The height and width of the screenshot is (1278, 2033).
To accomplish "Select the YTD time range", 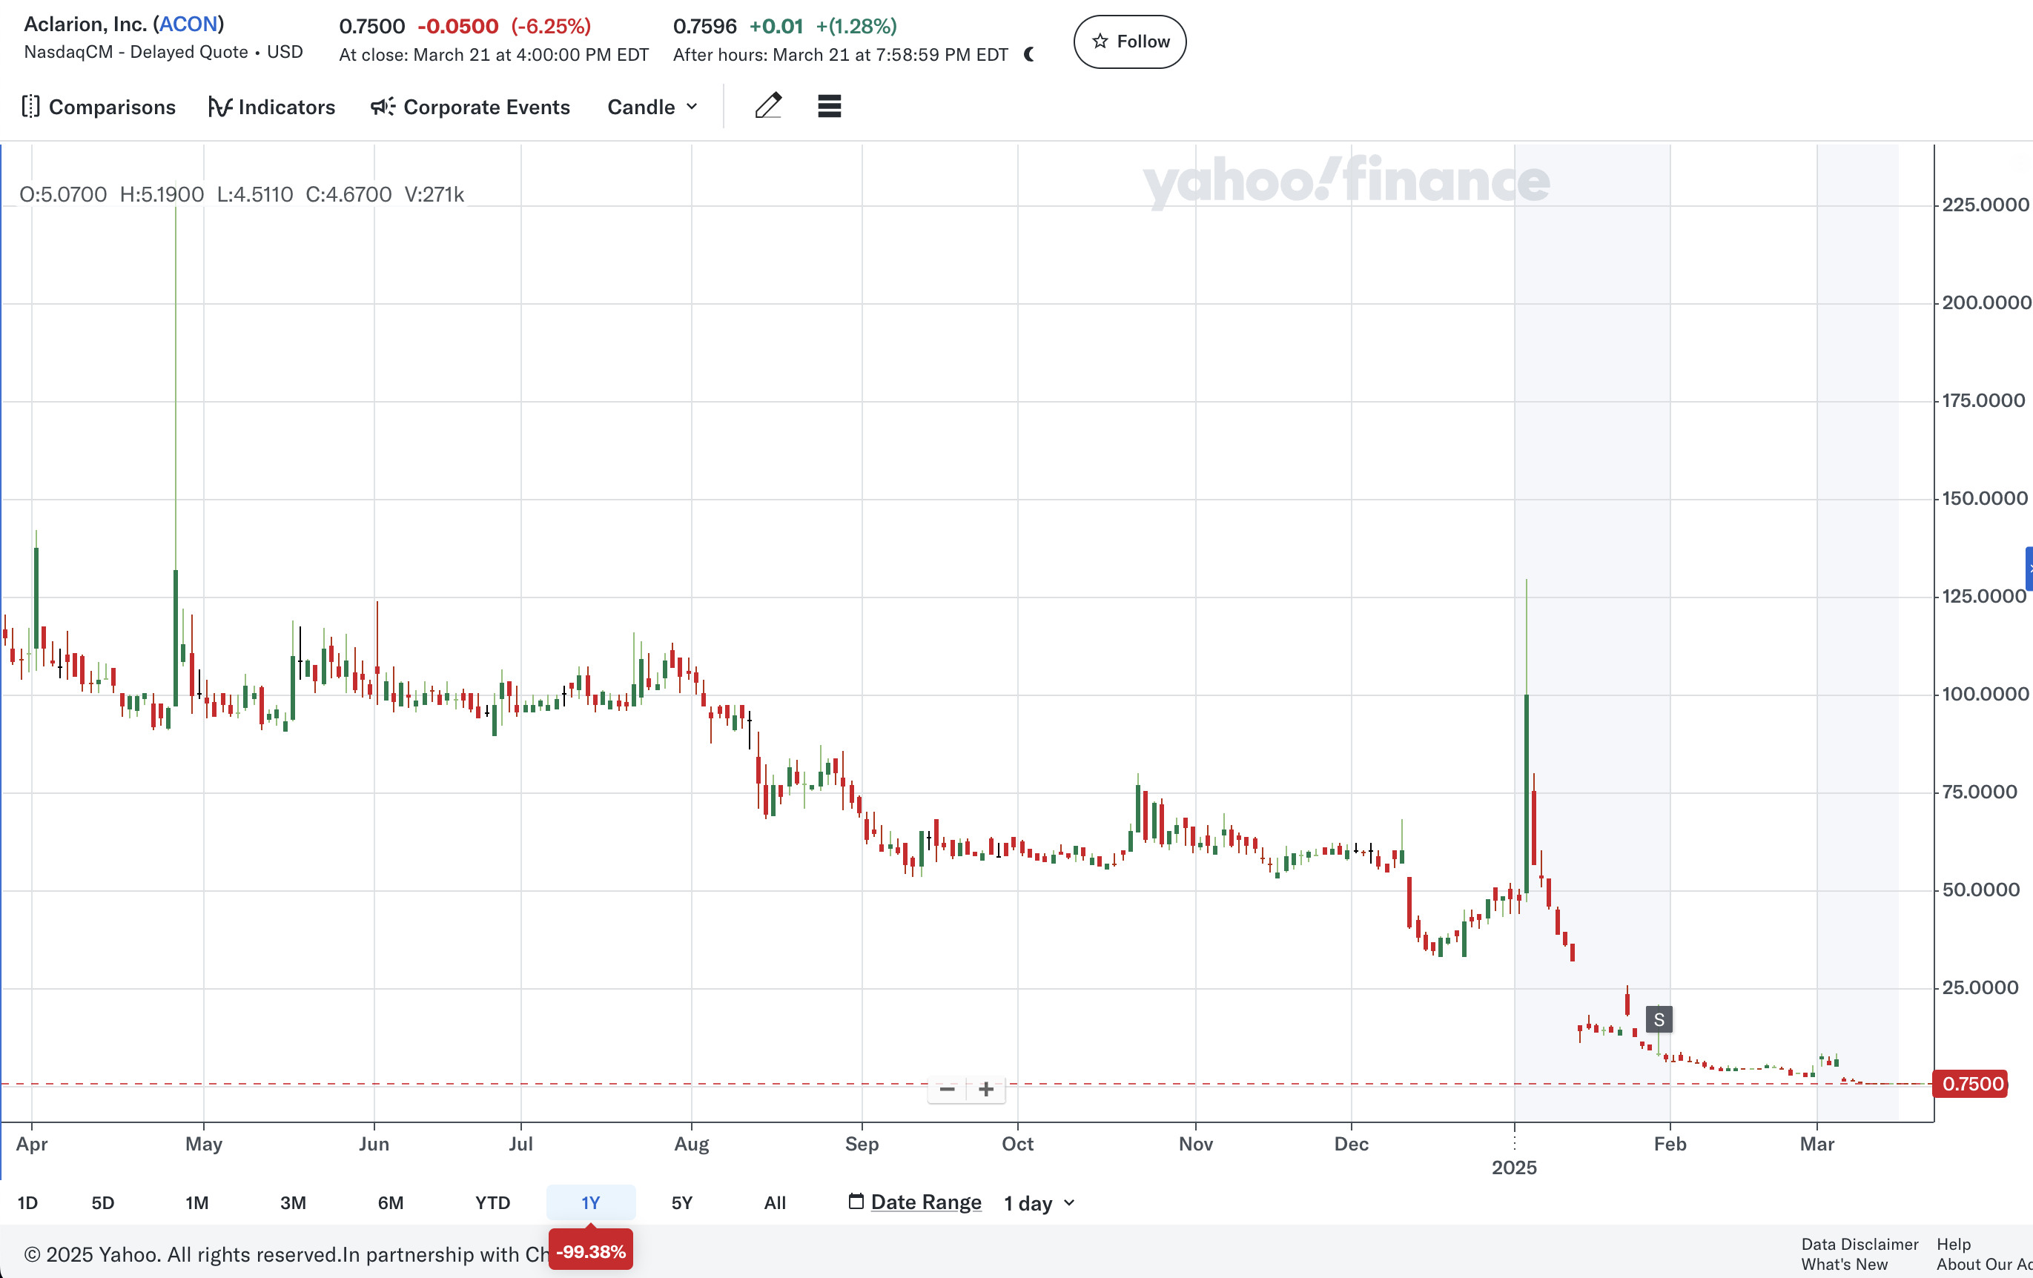I will click(493, 1203).
